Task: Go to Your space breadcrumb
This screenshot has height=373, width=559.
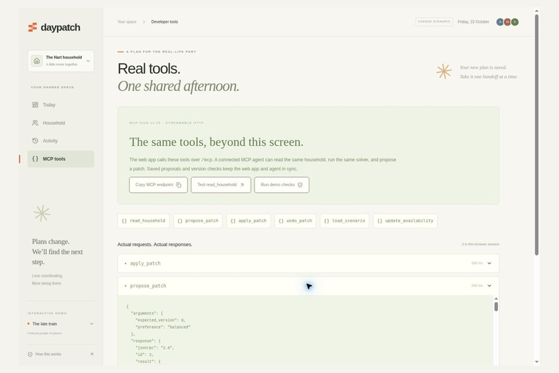Action: (127, 22)
